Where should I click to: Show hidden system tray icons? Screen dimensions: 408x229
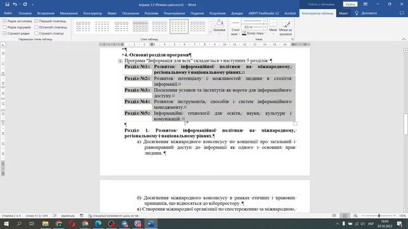(x=337, y=223)
